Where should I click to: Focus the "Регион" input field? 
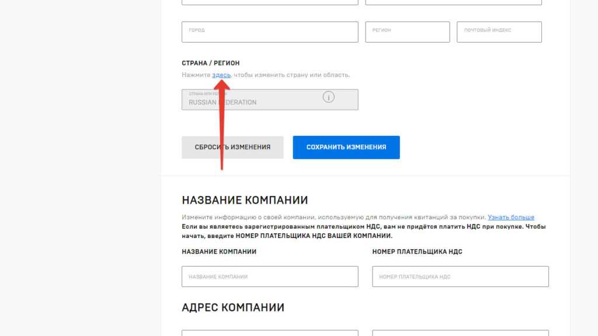[407, 32]
